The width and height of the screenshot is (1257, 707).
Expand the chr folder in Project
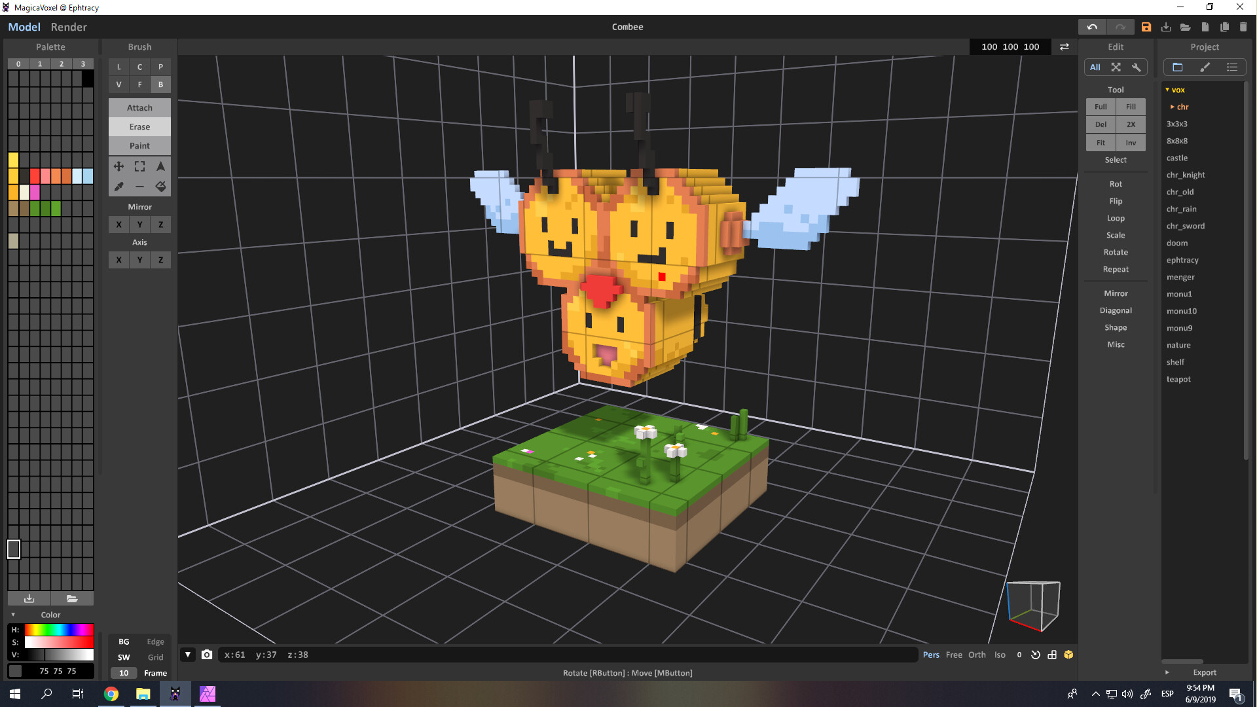click(x=1172, y=107)
